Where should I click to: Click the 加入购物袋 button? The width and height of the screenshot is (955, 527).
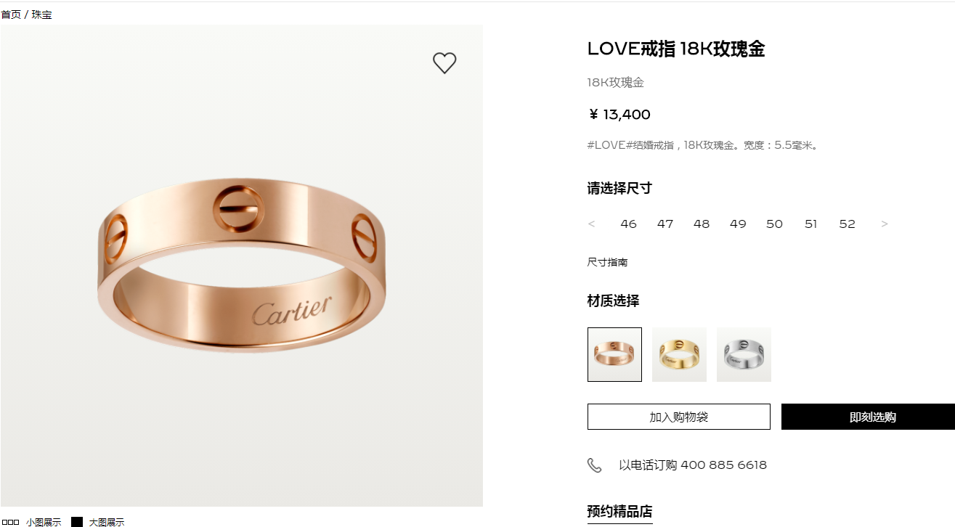tap(678, 417)
